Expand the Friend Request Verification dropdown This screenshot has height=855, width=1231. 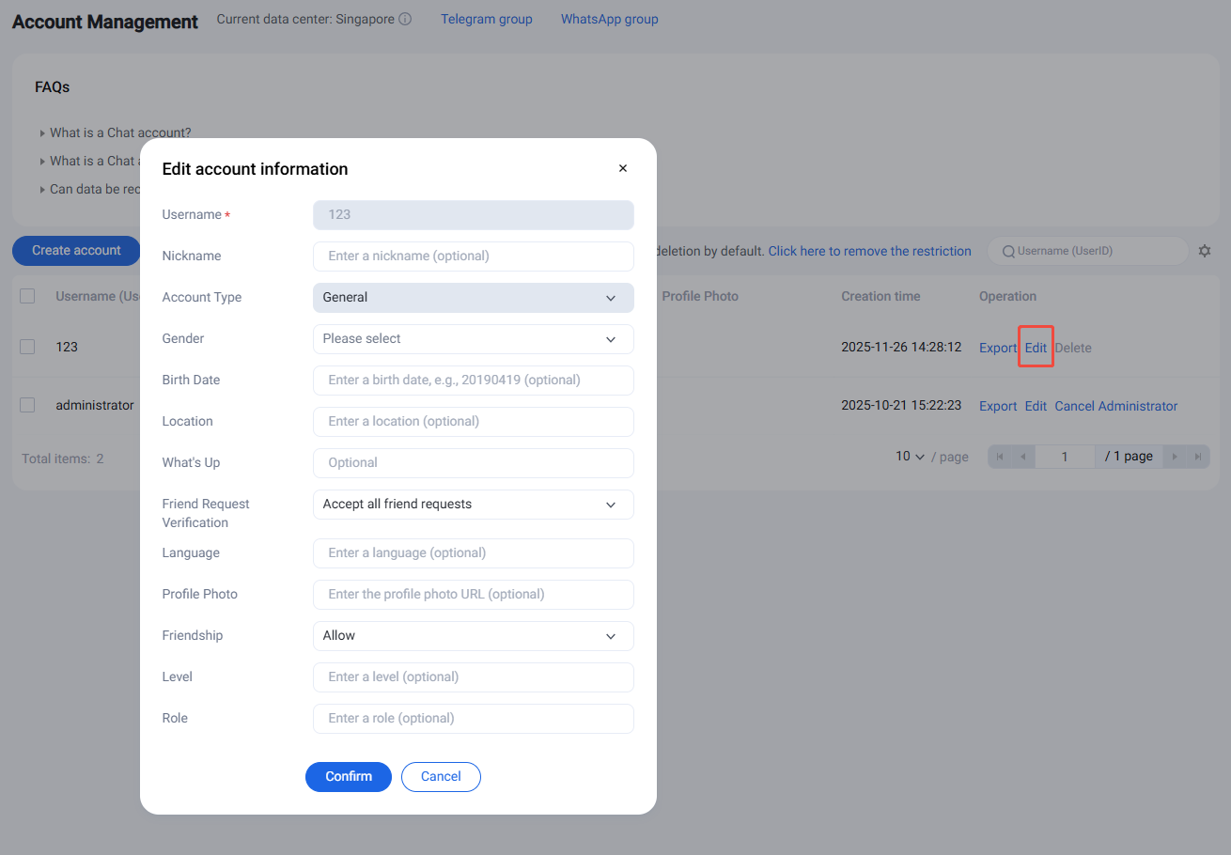tap(473, 505)
